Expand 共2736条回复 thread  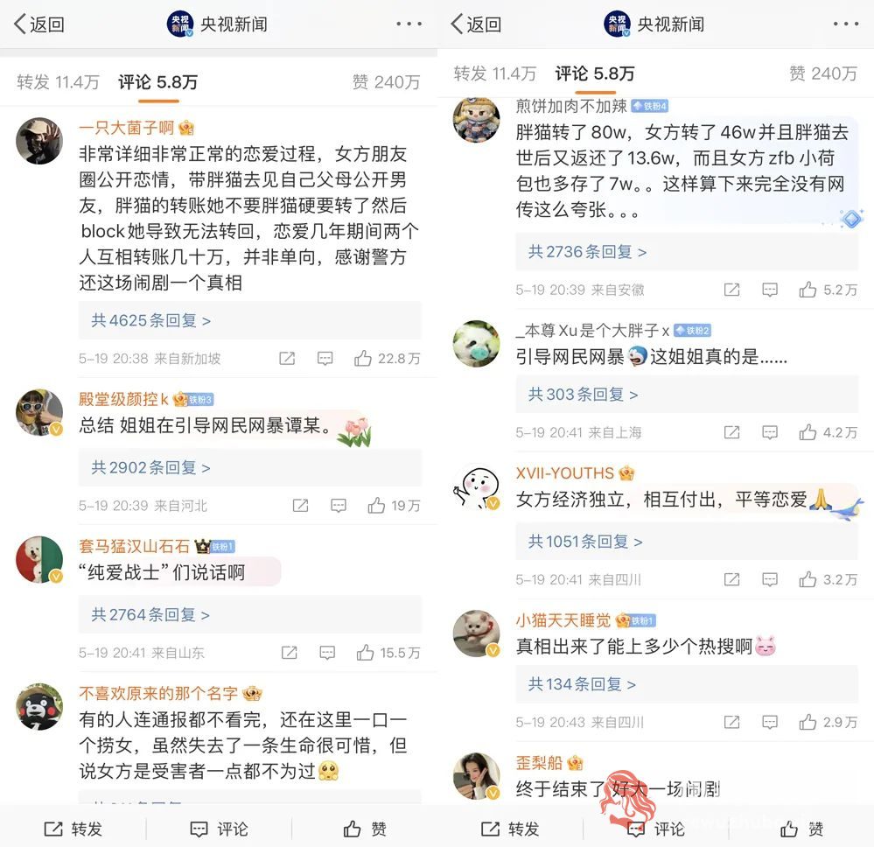click(x=588, y=252)
